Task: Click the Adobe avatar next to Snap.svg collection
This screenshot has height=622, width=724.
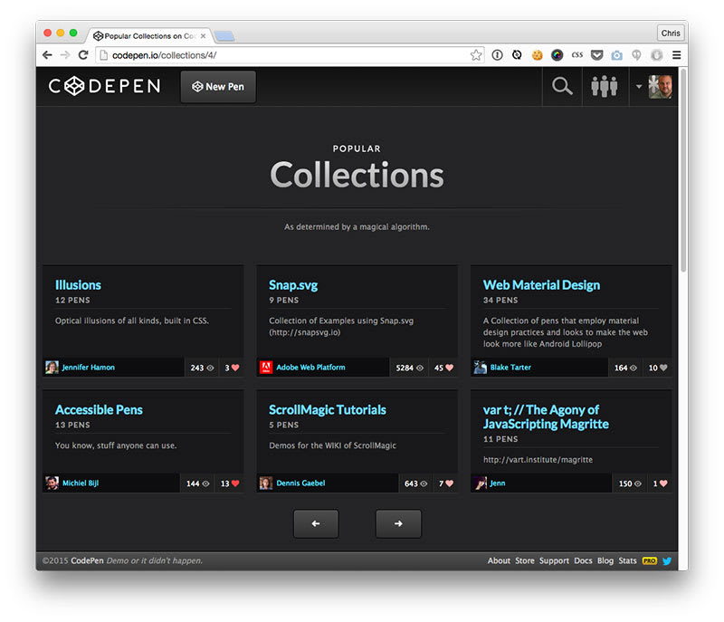Action: pyautogui.click(x=266, y=368)
